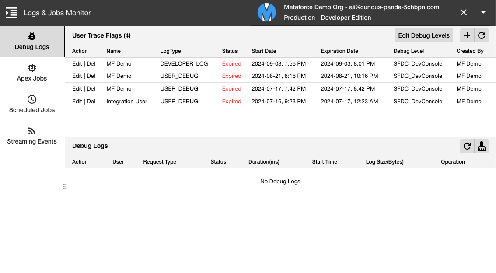Click Expired status in Integration User row
Viewport: 496px width, 273px height.
point(231,101)
